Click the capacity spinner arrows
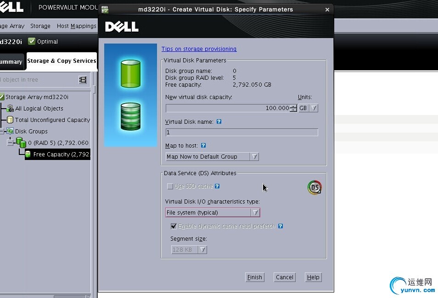The image size is (438, 298). [293, 108]
